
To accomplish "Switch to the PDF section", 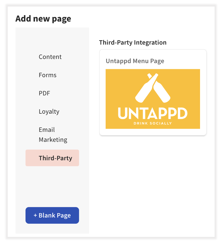I will click(x=44, y=93).
